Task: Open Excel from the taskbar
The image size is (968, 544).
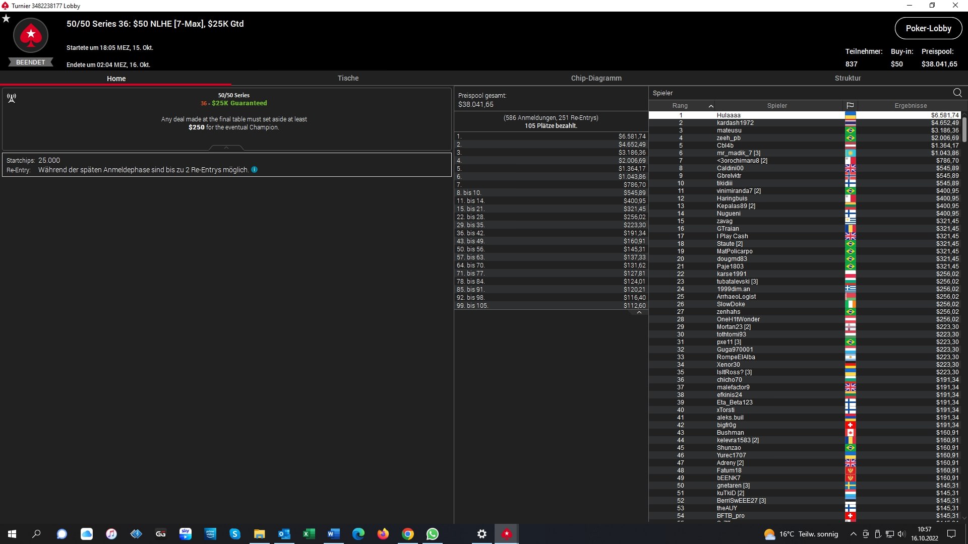Action: (x=309, y=534)
